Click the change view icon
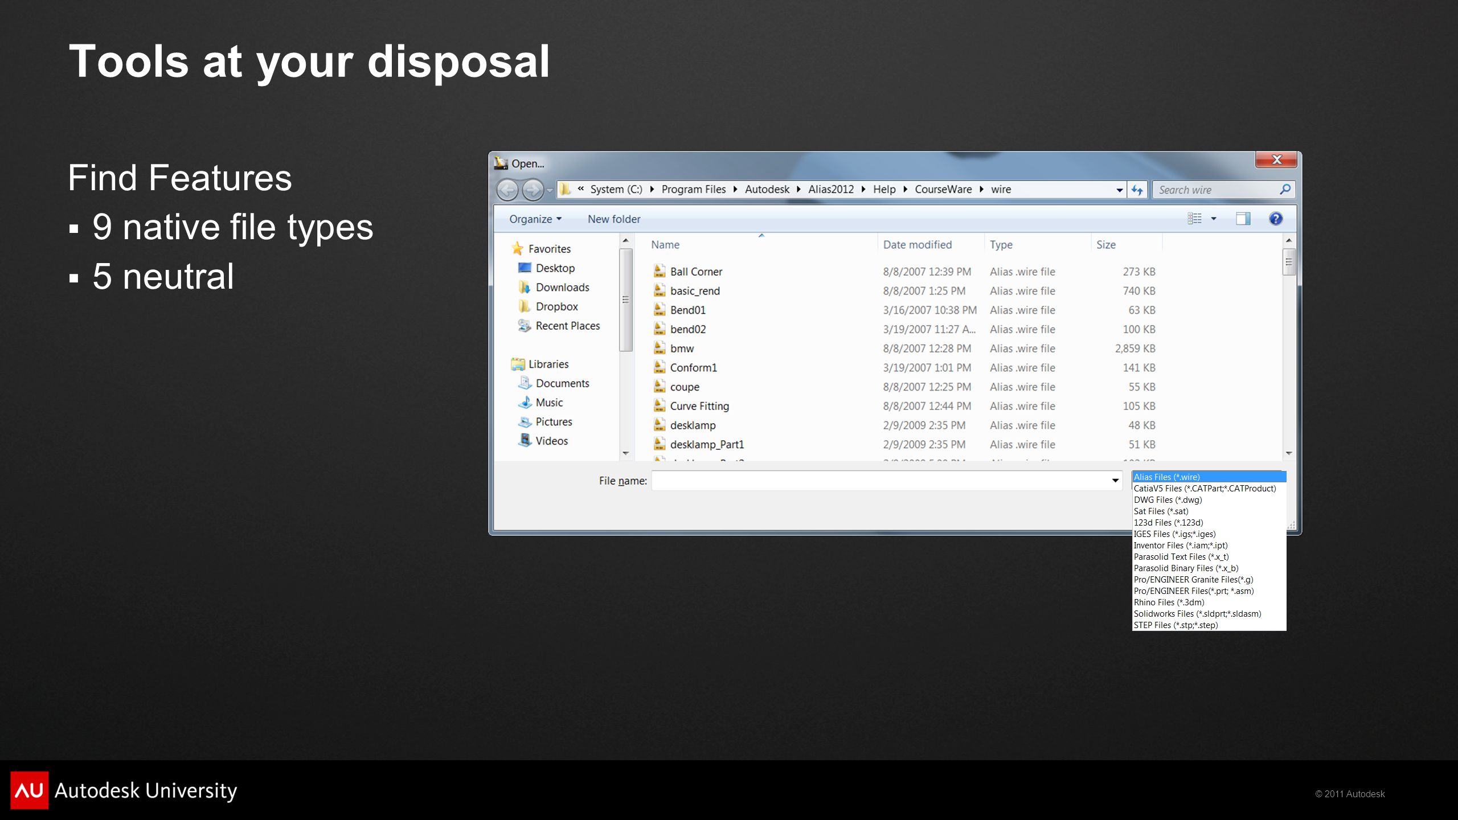The height and width of the screenshot is (820, 1458). point(1194,219)
